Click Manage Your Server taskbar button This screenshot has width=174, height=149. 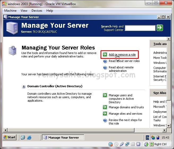63,138
